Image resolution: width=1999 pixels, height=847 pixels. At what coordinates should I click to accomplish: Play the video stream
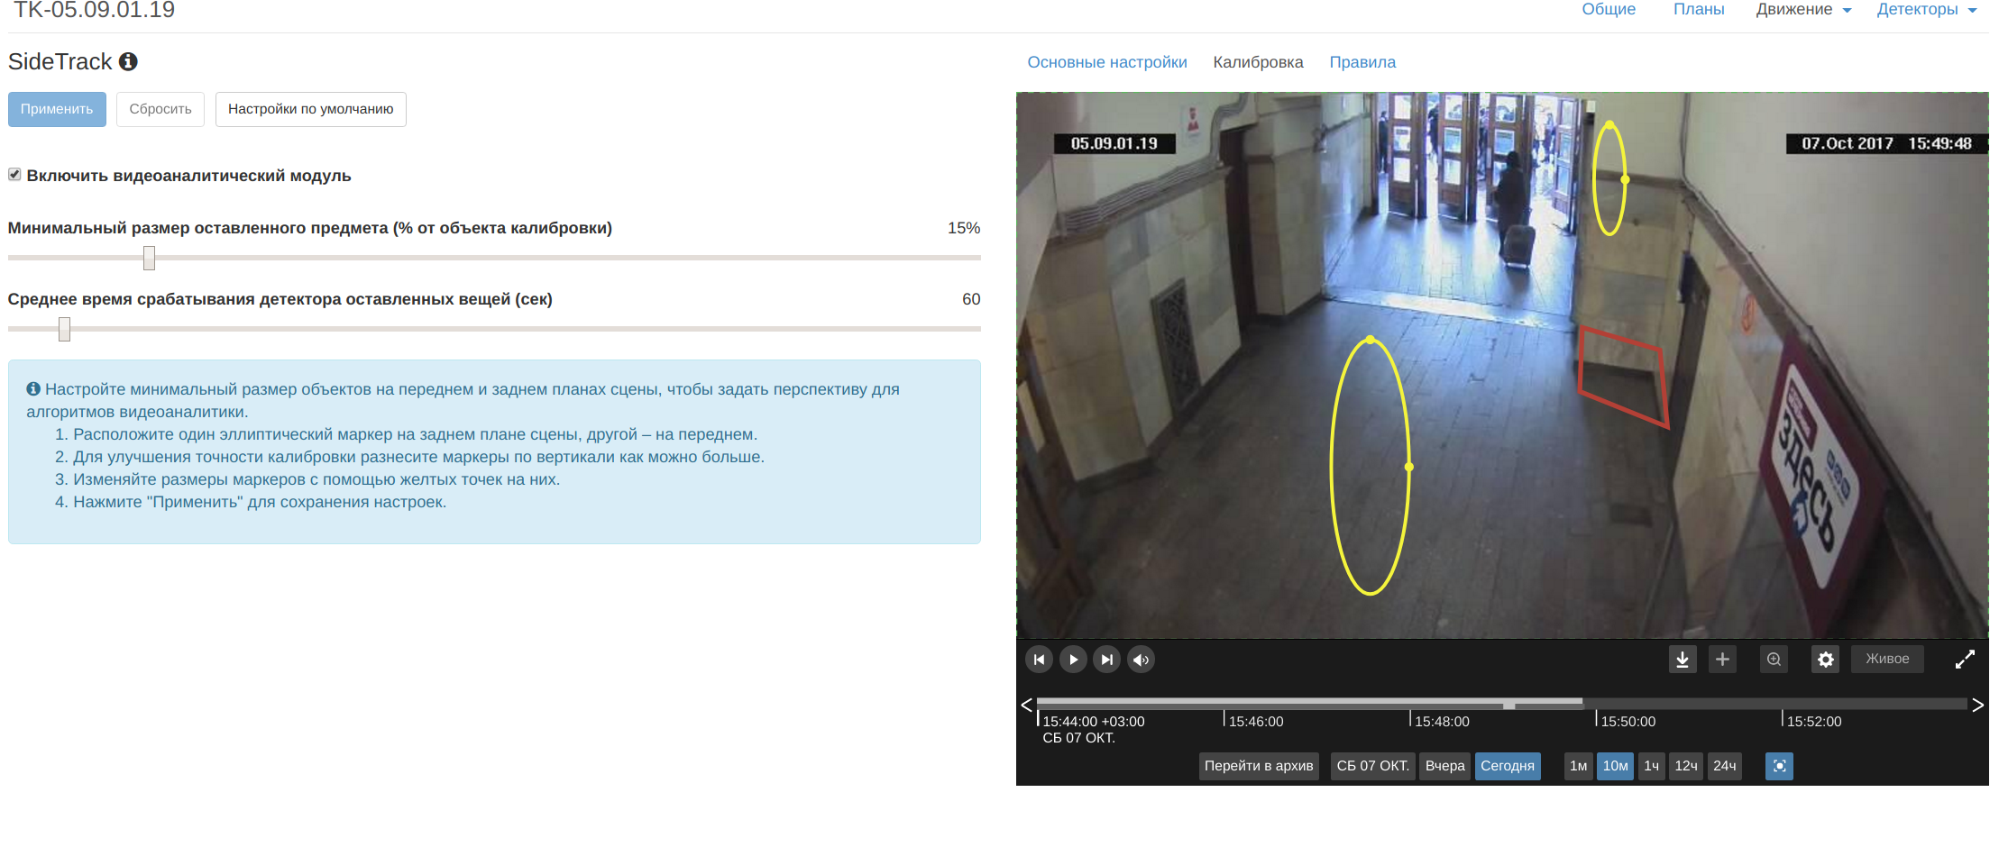pos(1073,660)
